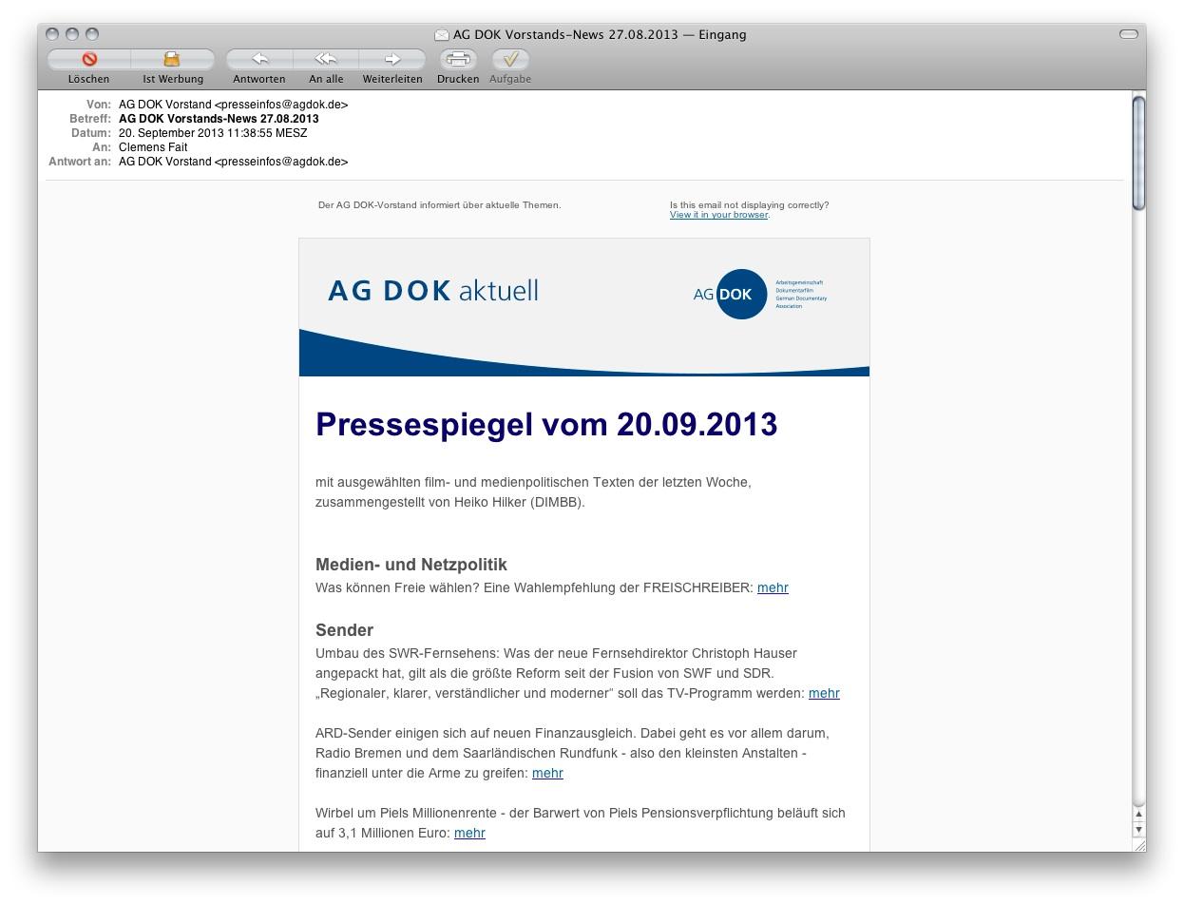Viewport: 1184px width, 904px height.
Task: Click recipient 'Clemens Fait'
Action: pos(153,147)
